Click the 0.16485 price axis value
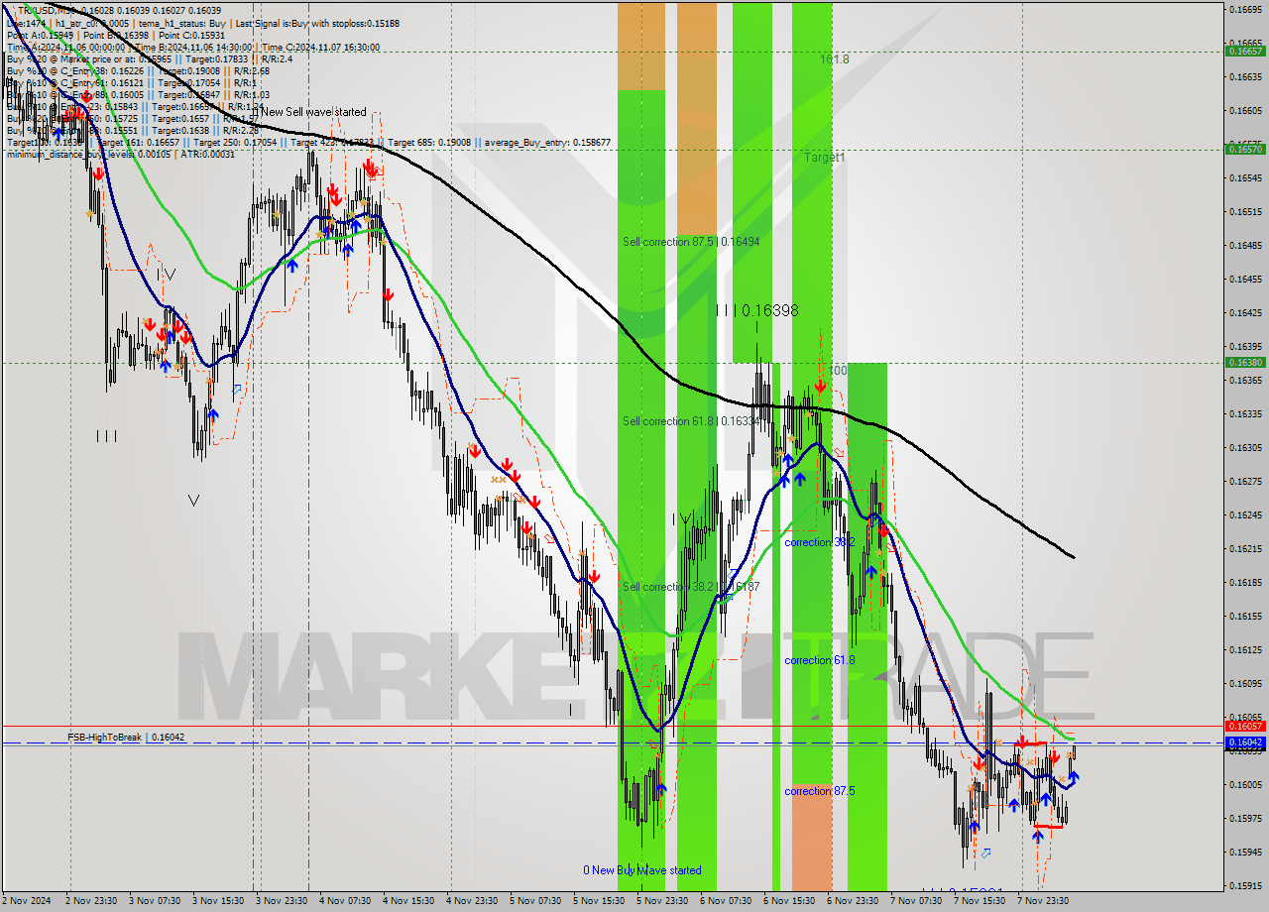Screen dimensions: 1269x912 (x=1245, y=245)
